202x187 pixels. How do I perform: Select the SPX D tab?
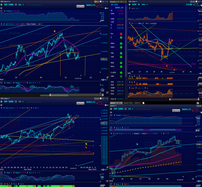coord(137,103)
